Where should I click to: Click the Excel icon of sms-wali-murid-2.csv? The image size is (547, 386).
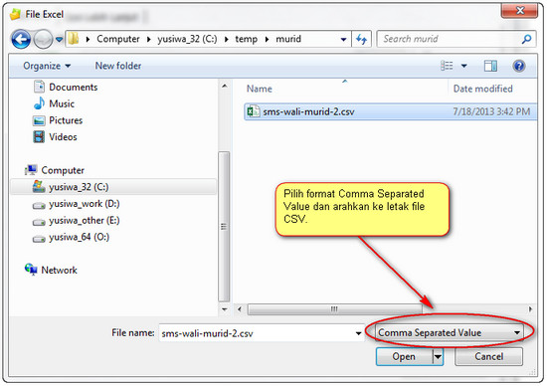[x=253, y=111]
